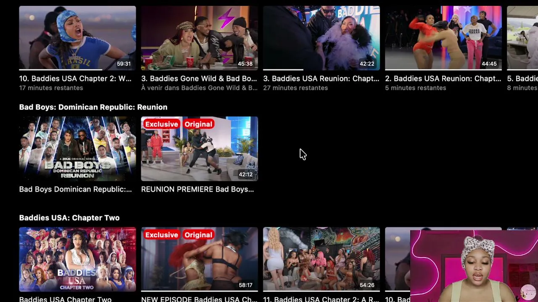Open title "10. Baddies USA Chapter 2: W..."
Screen dimensions: 538x302
[75, 78]
